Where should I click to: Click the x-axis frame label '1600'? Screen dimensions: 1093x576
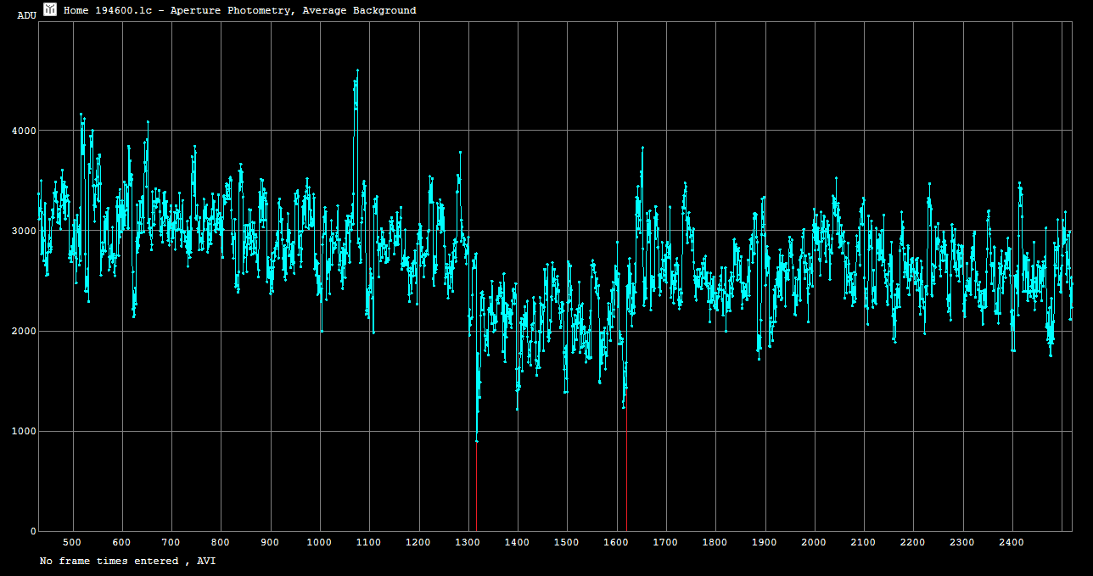(x=616, y=542)
